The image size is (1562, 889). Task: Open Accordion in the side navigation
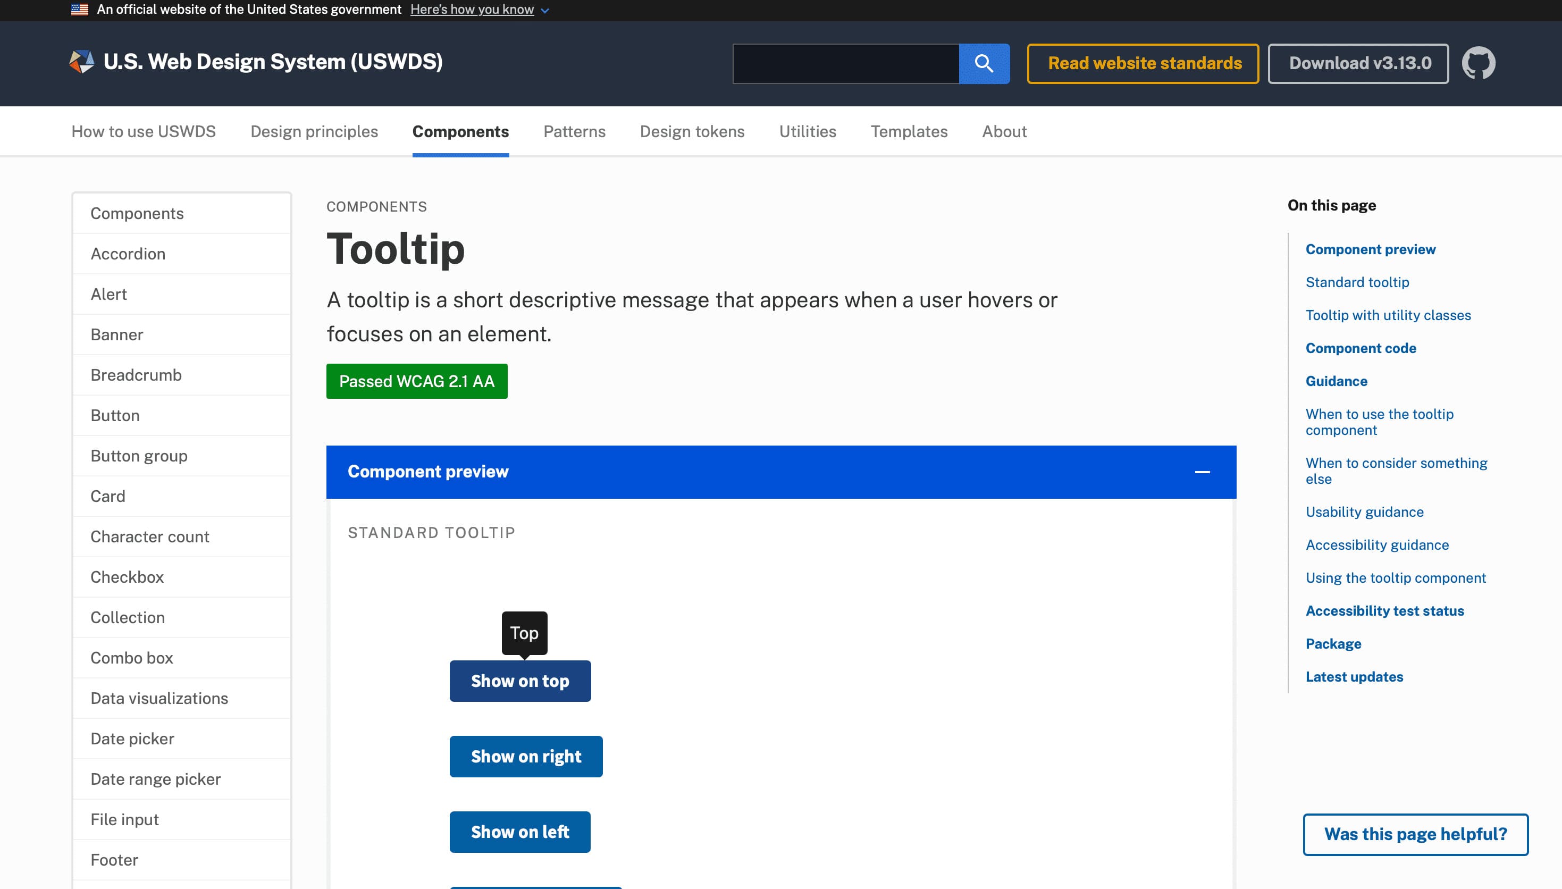pos(128,254)
